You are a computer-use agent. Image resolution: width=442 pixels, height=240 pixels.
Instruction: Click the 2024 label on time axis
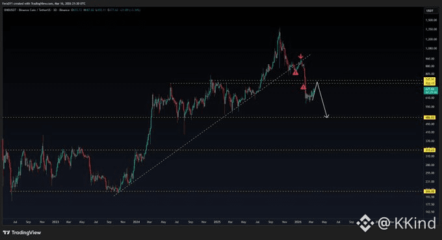[x=136, y=222]
